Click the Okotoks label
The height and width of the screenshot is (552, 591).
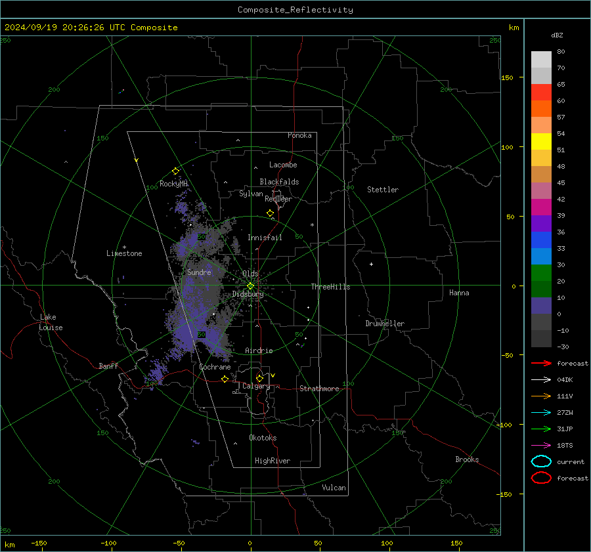[x=263, y=438]
